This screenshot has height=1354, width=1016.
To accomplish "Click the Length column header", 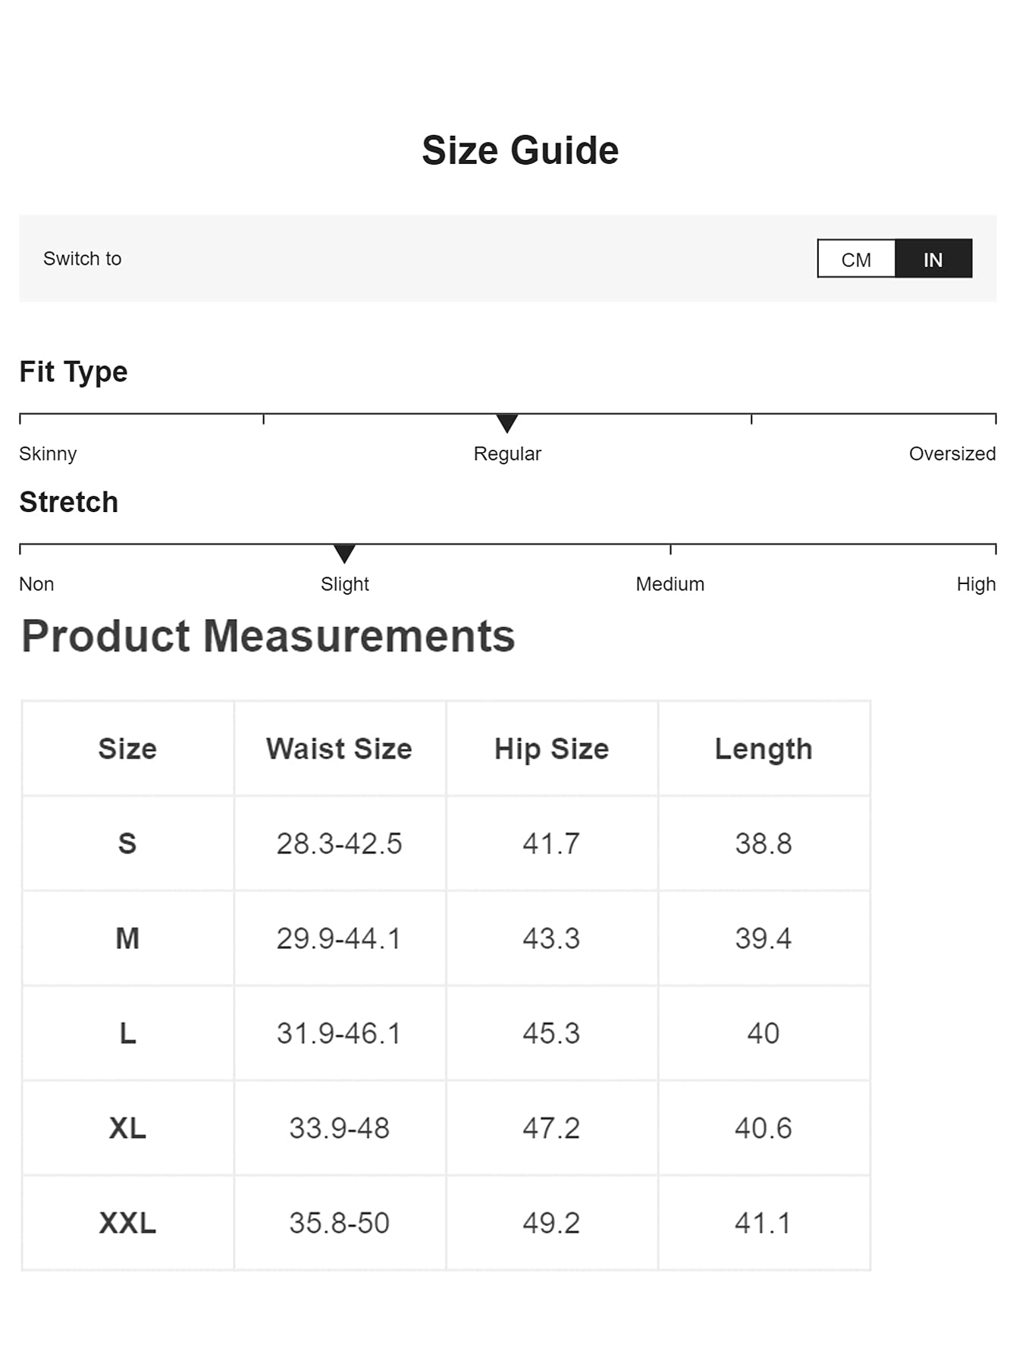I will pyautogui.click(x=764, y=749).
